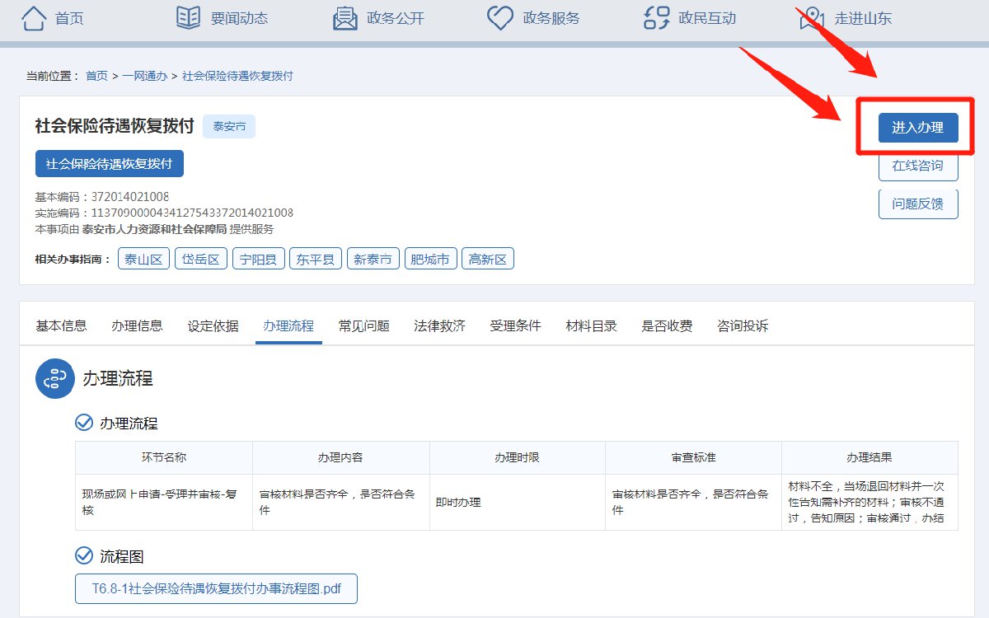The image size is (989, 618).
Task: Open the 泰山区 service guide
Action: 143,259
